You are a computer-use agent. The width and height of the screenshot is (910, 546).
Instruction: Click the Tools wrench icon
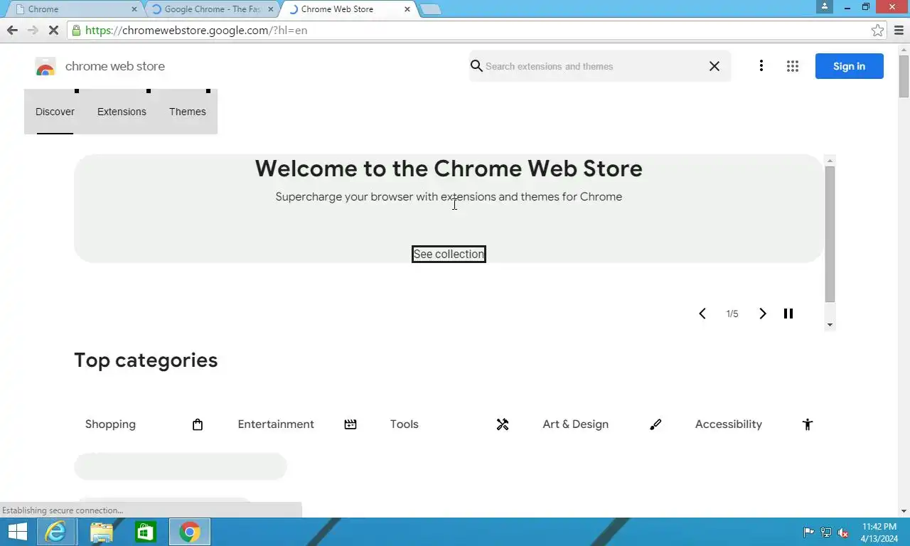click(503, 424)
